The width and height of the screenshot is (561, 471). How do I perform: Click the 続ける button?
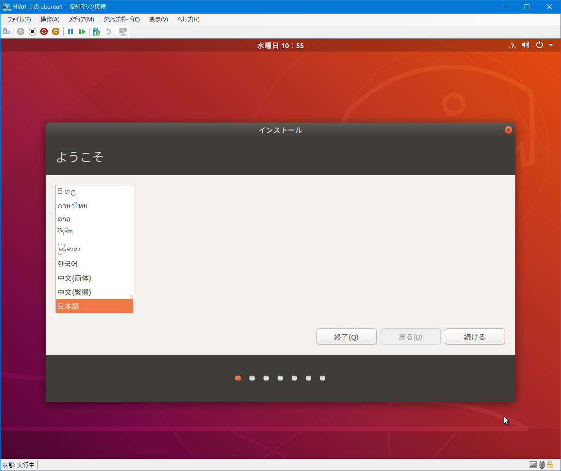(474, 337)
